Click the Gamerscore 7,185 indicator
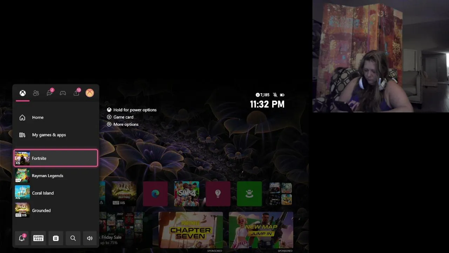 (263, 95)
